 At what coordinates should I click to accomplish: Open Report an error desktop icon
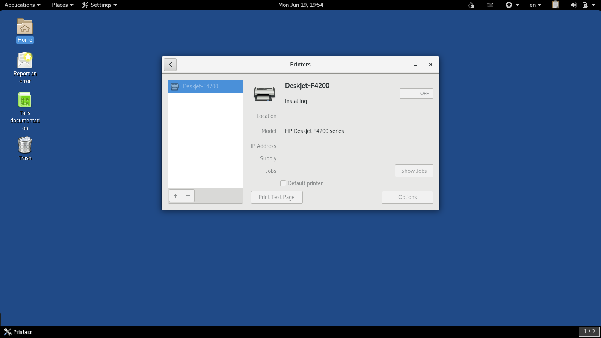[x=25, y=68]
